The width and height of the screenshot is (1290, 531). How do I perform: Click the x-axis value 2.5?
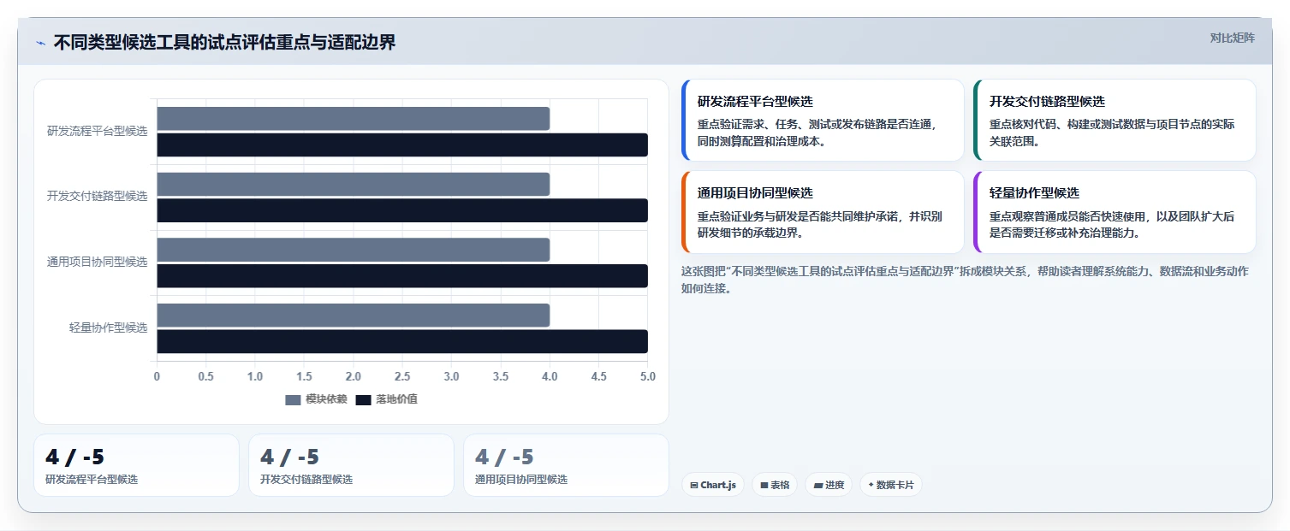click(402, 376)
